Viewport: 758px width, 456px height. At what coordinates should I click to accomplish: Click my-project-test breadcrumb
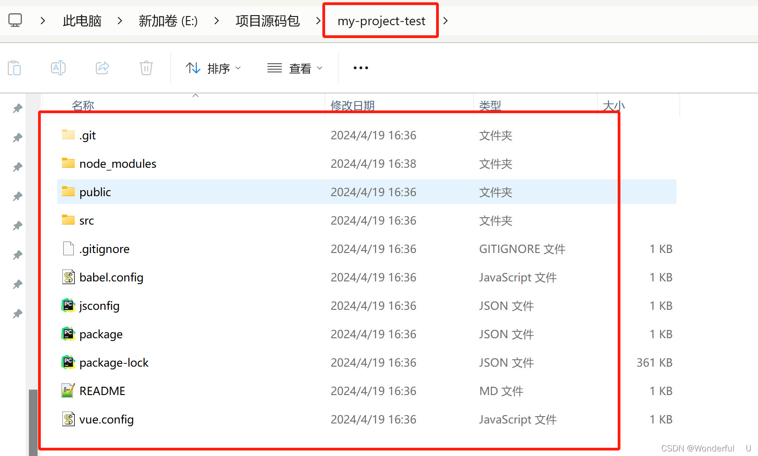click(382, 21)
